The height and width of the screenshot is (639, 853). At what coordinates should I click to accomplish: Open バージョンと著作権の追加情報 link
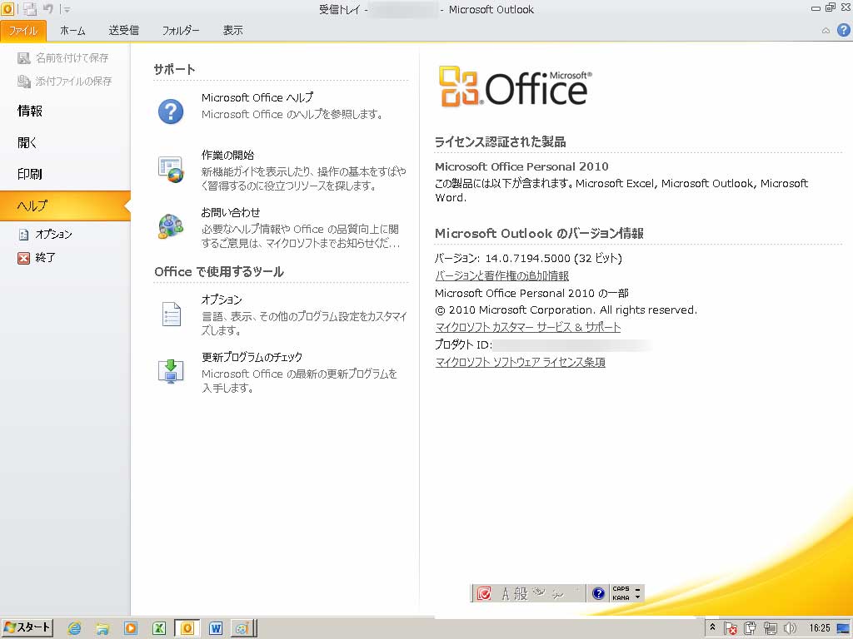(x=501, y=275)
